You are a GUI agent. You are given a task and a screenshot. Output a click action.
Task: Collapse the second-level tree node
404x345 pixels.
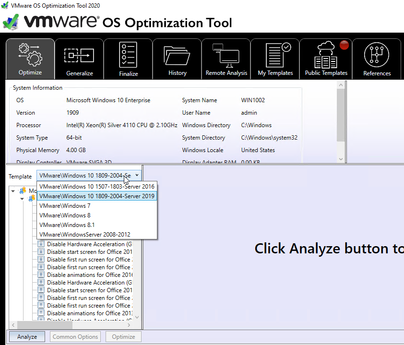coord(22,199)
